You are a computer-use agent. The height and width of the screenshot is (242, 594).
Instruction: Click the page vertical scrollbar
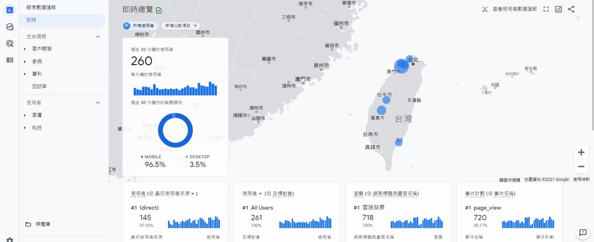click(x=592, y=68)
